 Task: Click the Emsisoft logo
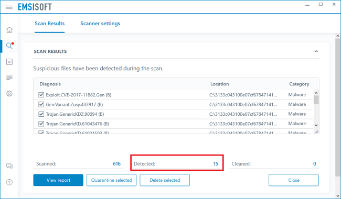(x=35, y=7)
